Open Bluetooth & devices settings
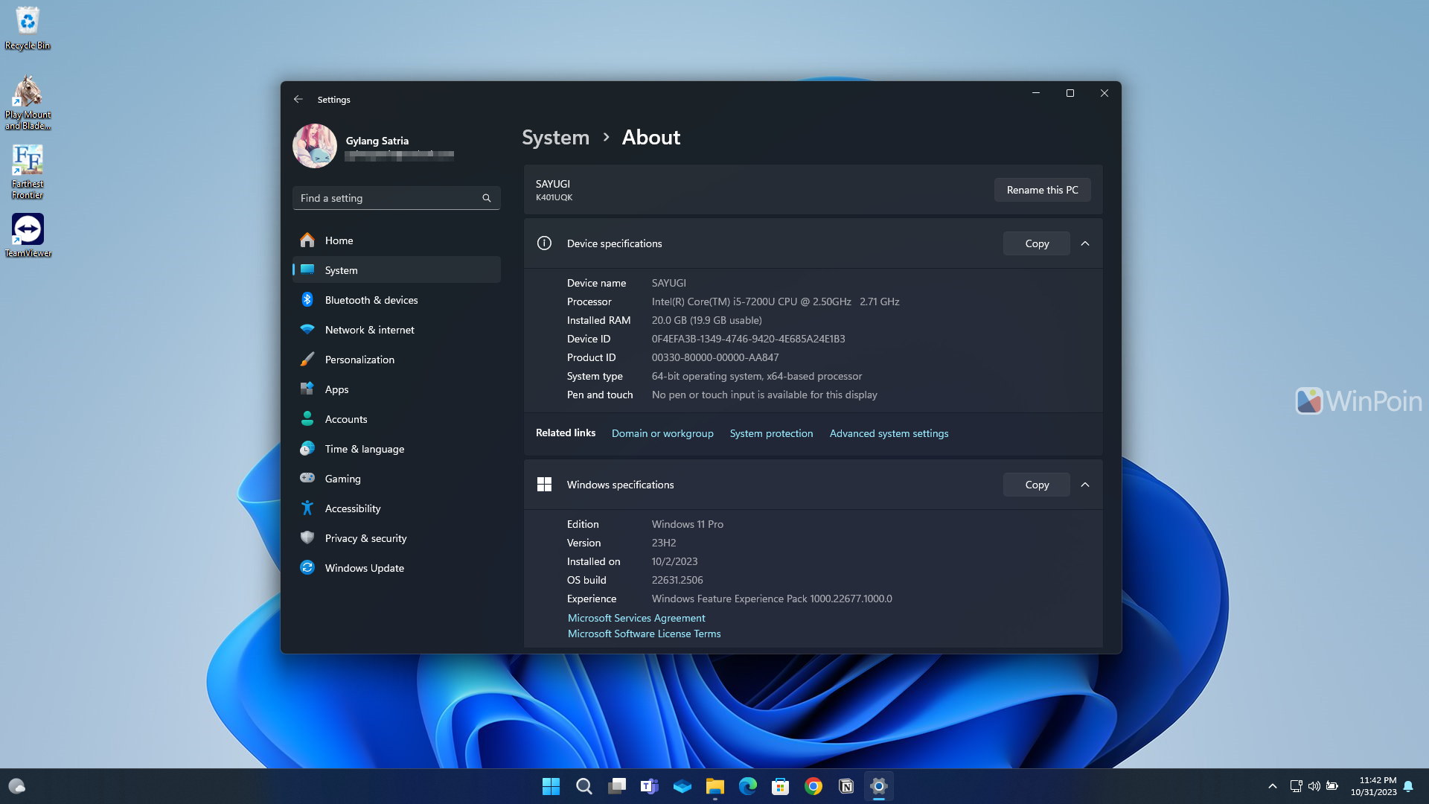 point(371,300)
